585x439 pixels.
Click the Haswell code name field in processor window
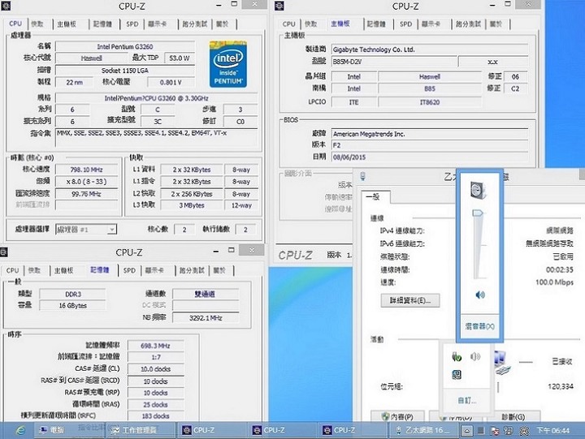91,58
